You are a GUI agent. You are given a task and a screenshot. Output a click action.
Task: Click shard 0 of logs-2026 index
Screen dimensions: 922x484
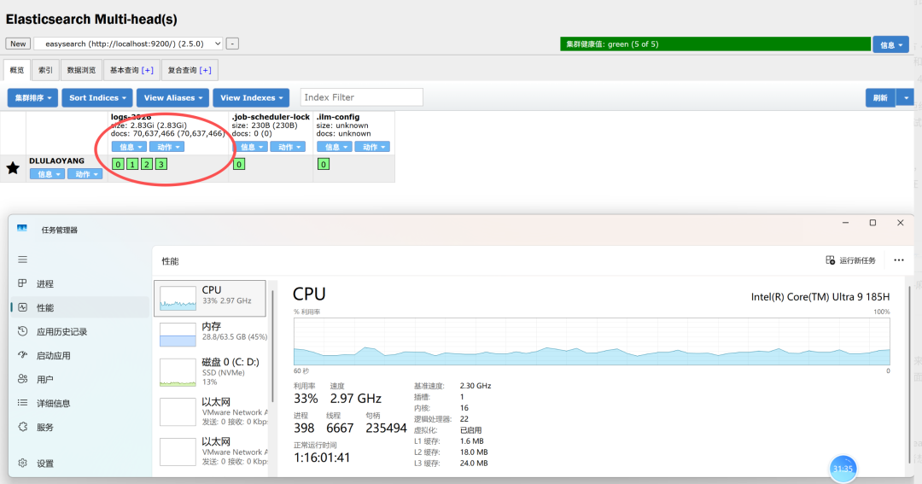point(118,164)
